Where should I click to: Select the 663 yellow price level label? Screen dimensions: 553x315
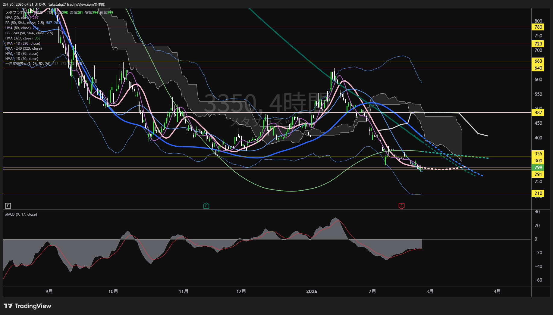pos(538,61)
